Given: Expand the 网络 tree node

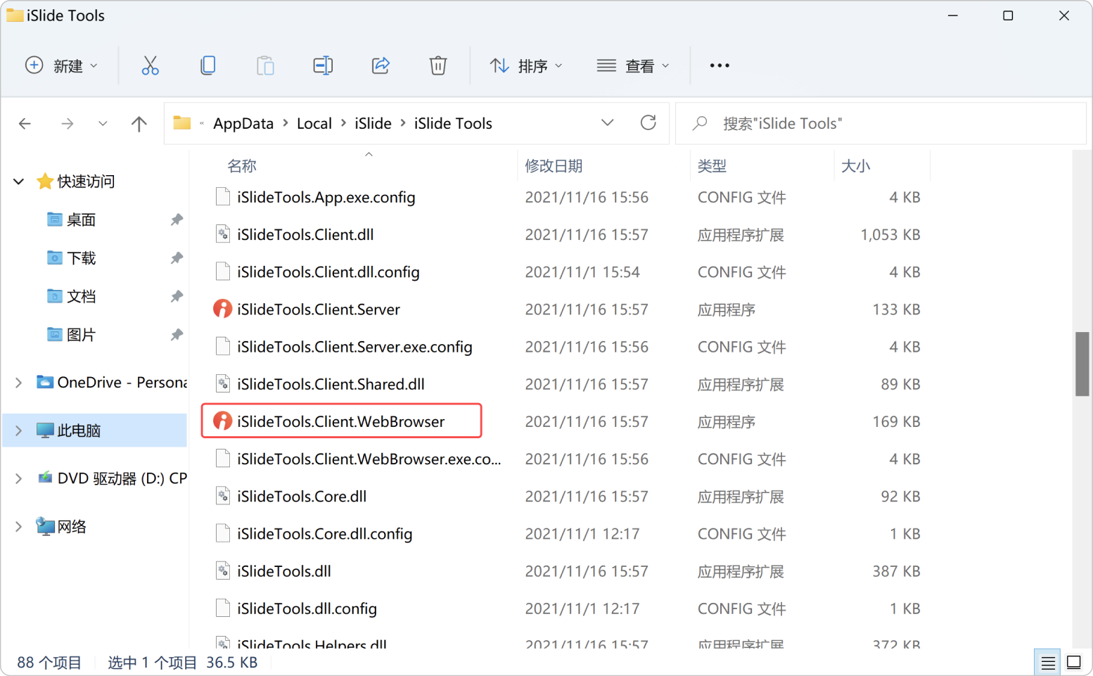Looking at the screenshot, I should tap(19, 526).
